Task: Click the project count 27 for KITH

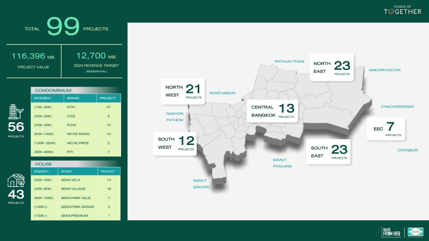Action: (x=109, y=107)
